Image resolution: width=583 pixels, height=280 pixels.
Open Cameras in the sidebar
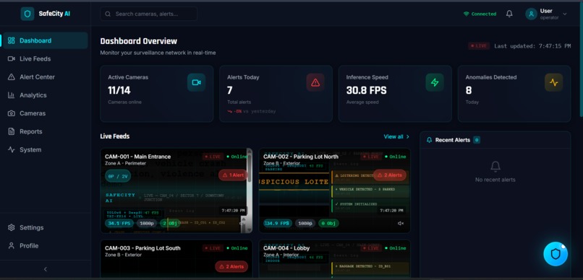point(46,113)
